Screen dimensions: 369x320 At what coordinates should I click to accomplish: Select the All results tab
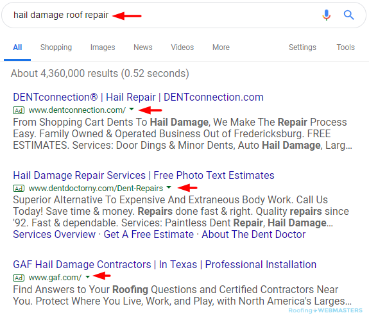tap(17, 47)
